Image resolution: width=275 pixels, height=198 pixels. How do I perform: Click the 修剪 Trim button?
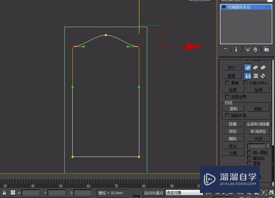[233, 90]
